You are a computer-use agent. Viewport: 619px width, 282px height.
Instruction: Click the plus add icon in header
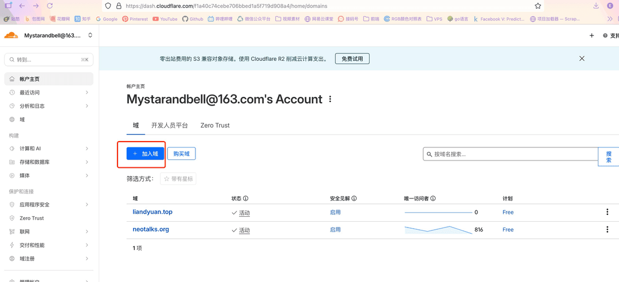pos(591,36)
